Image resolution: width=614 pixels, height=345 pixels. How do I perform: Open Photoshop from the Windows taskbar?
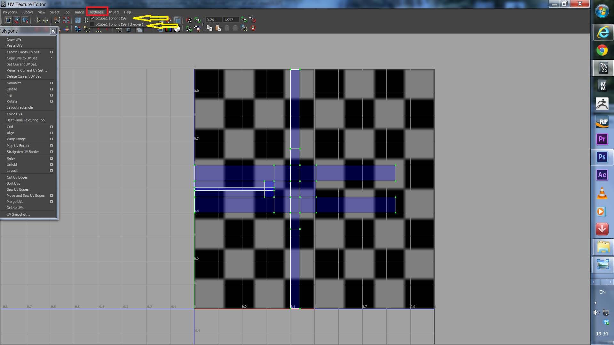[602, 157]
